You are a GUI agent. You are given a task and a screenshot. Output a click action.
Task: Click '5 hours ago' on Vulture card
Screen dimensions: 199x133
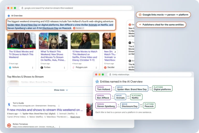13,63
